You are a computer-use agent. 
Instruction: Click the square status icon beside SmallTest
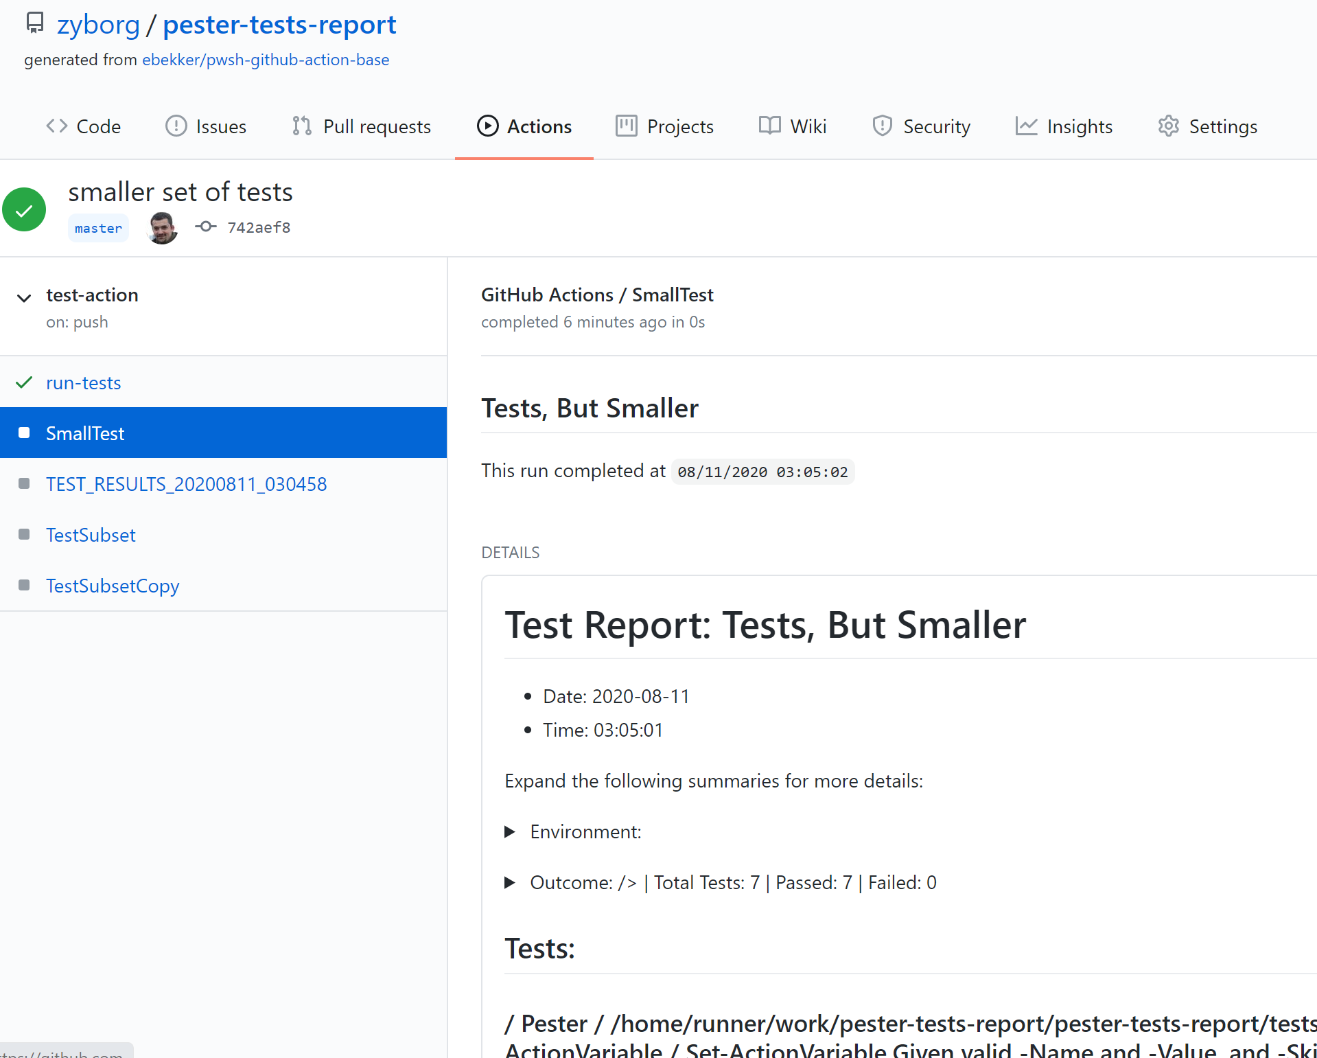tap(24, 433)
